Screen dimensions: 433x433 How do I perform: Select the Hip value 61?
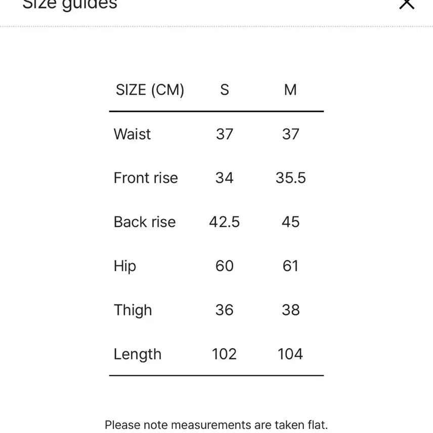click(290, 266)
